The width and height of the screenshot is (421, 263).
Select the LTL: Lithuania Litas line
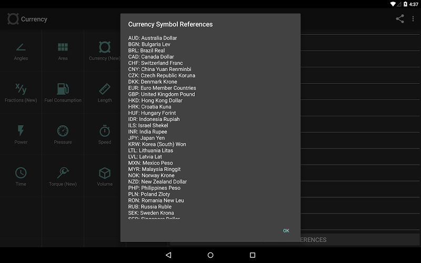pos(151,150)
